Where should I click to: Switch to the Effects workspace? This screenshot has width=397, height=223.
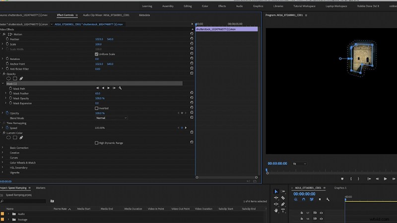point(222,6)
